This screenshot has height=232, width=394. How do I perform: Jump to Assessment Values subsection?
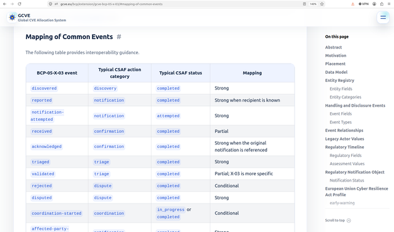click(347, 164)
